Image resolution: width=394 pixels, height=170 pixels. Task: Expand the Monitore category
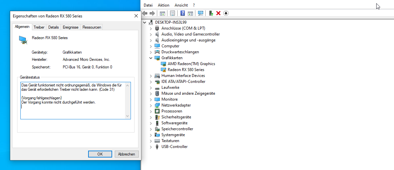click(151, 99)
